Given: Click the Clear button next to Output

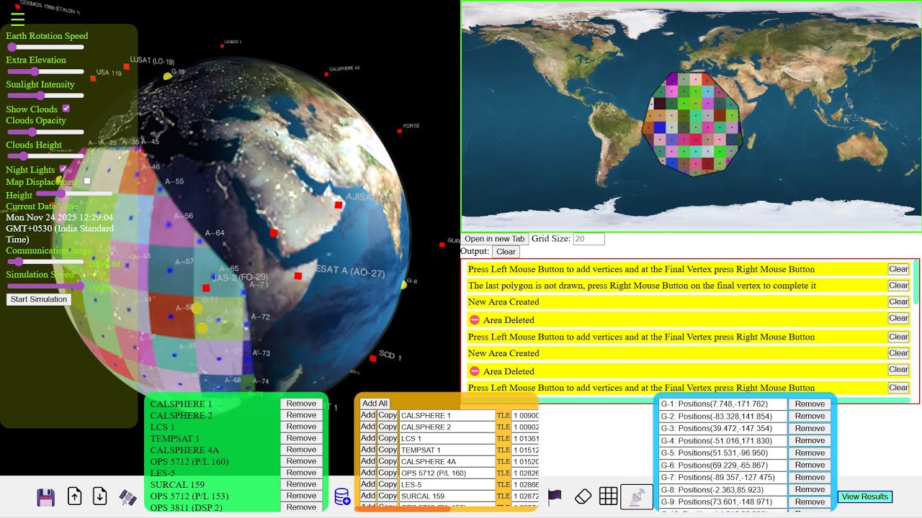Looking at the screenshot, I should tap(506, 252).
